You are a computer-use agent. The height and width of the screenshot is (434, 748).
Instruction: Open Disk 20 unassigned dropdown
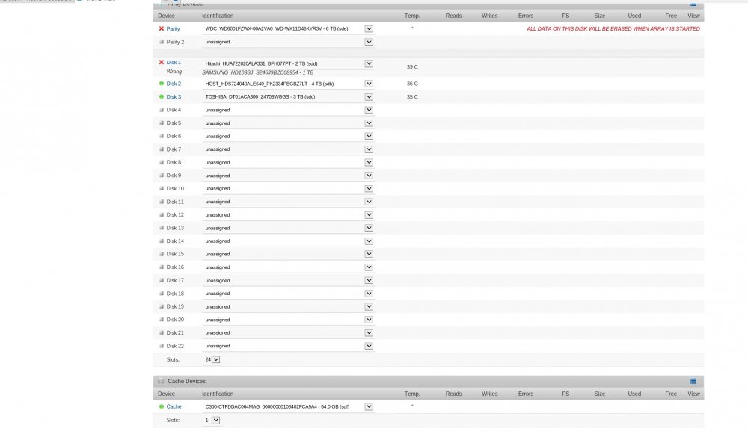click(x=288, y=320)
